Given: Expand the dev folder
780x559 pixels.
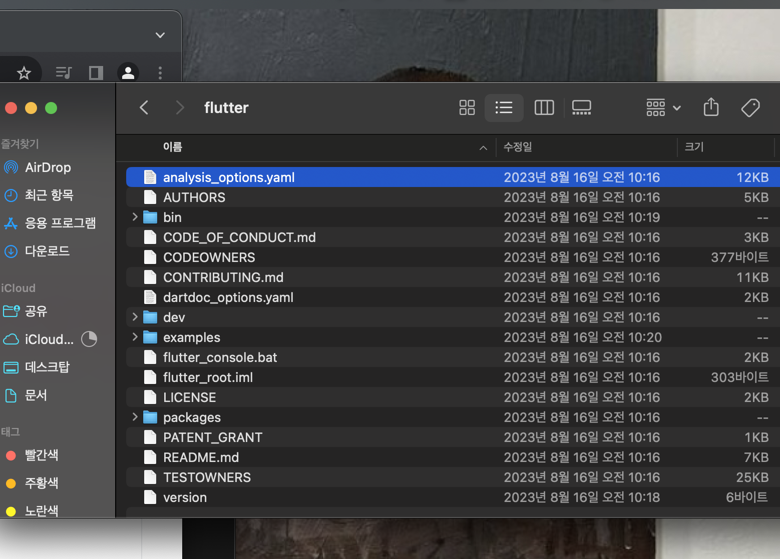Looking at the screenshot, I should point(135,317).
